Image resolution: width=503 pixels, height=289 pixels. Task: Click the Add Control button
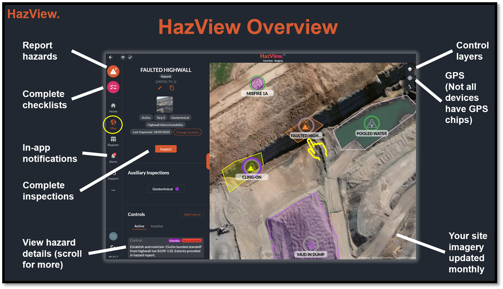coord(192,215)
